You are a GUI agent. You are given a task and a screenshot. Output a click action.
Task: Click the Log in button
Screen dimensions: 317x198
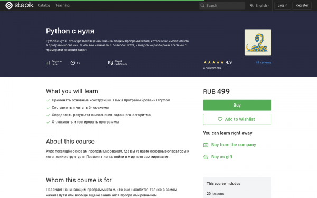coord(283,5)
